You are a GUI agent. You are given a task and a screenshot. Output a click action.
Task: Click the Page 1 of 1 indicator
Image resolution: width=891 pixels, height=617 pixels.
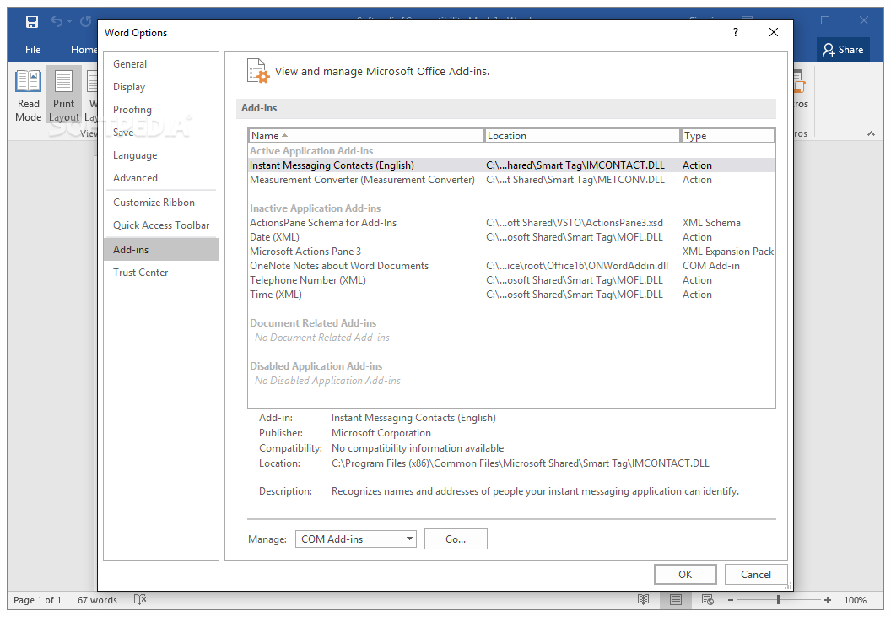click(x=37, y=600)
